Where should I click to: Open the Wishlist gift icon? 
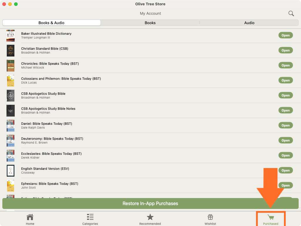[210, 217]
